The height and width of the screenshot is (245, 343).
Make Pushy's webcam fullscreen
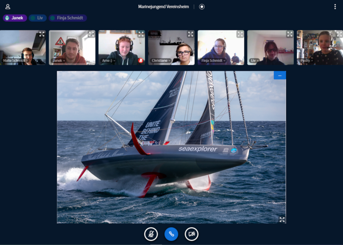(x=339, y=34)
